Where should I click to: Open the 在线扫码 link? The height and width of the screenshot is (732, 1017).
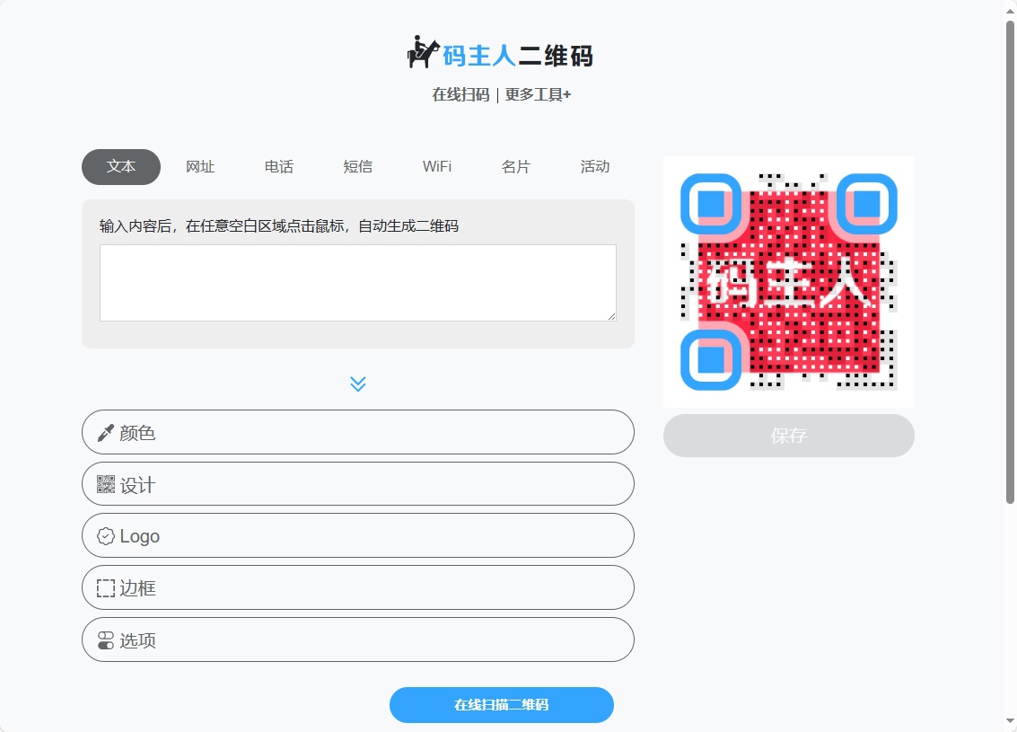(460, 94)
